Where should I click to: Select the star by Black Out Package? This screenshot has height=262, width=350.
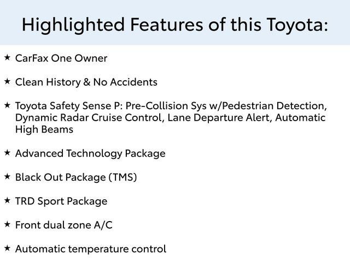pyautogui.click(x=7, y=176)
